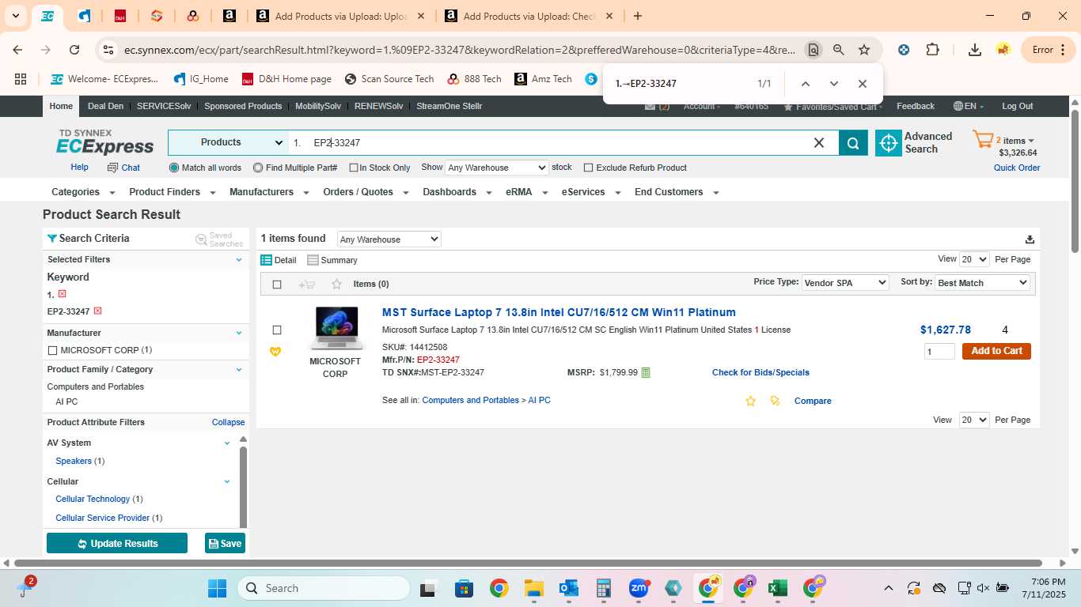Open the Categories menu
The image size is (1081, 607).
point(83,192)
